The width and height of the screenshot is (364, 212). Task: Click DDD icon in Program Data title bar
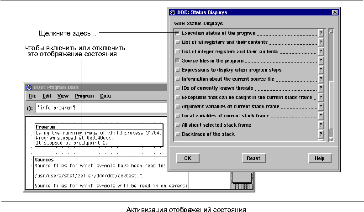pyautogui.click(x=29, y=88)
